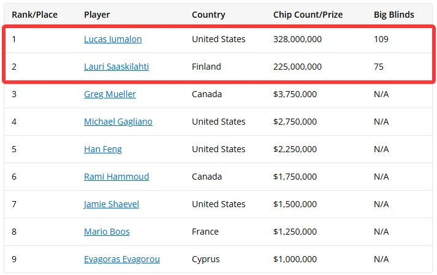Click the Country column header
This screenshot has width=437, height=275.
point(208,15)
